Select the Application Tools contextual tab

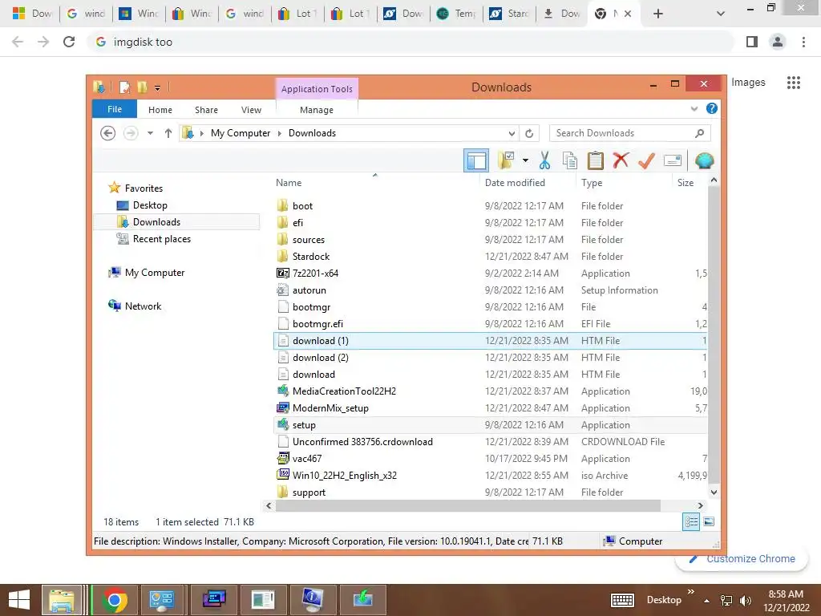tap(317, 88)
